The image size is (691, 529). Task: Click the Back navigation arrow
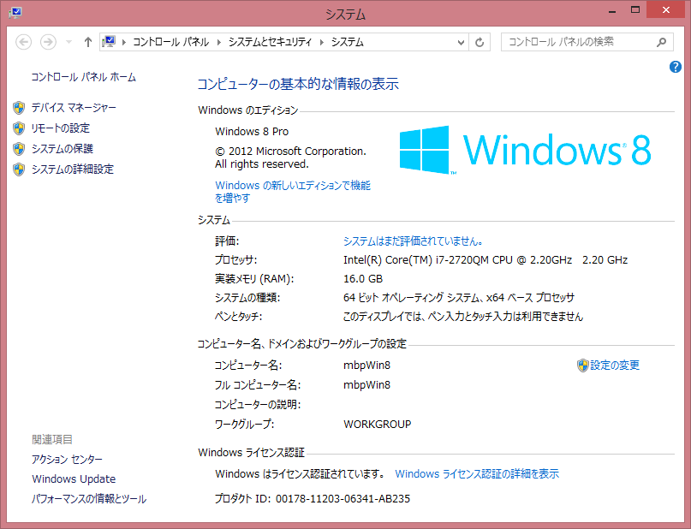coord(23,42)
